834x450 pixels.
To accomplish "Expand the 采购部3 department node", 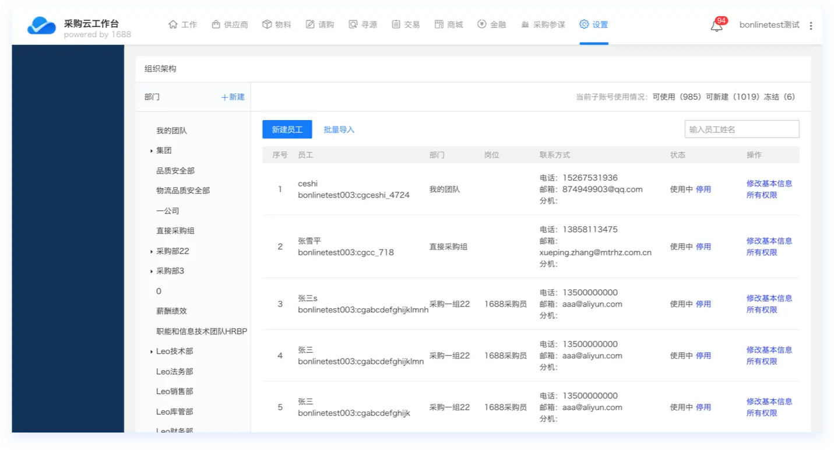I will [152, 271].
